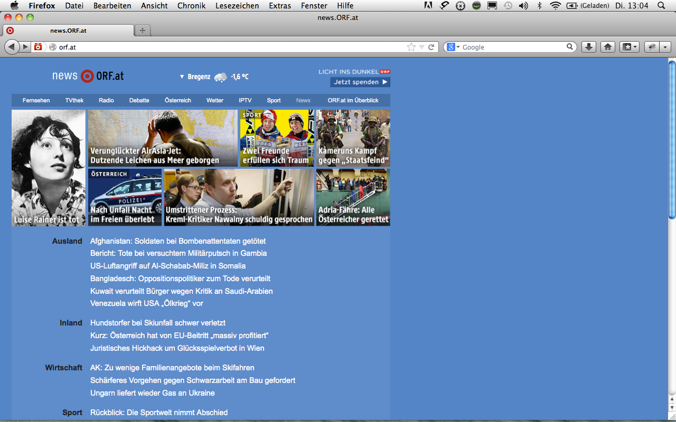
Task: Open Hundstorfer bei Skiunfall schwer verletzt headline
Action: (x=158, y=323)
